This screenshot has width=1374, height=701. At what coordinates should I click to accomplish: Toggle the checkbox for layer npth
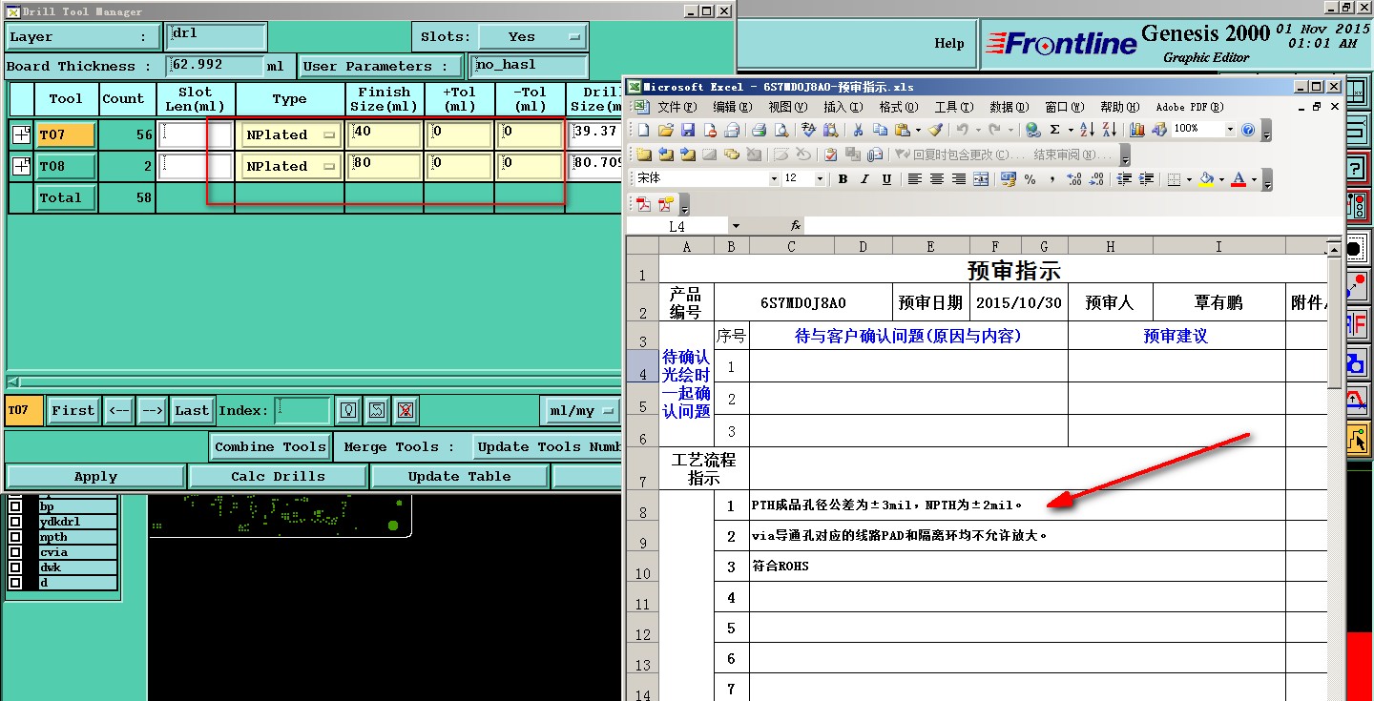pos(14,537)
